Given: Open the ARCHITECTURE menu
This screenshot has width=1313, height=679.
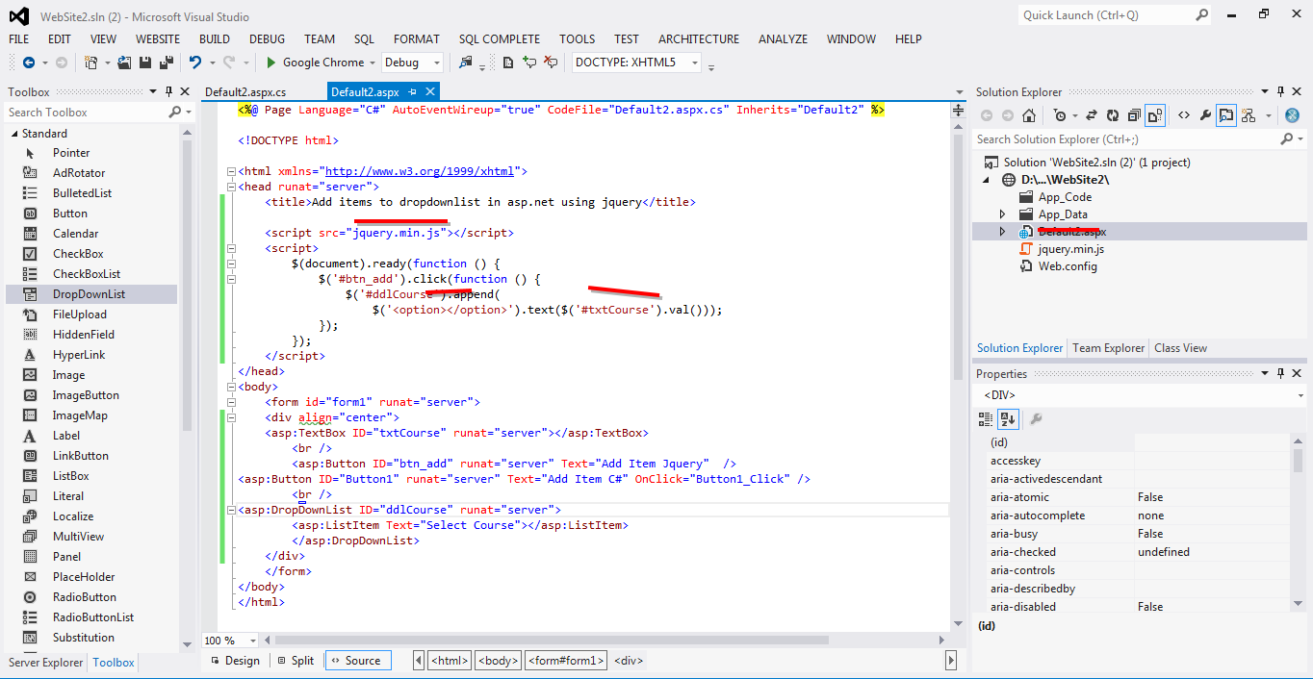Looking at the screenshot, I should point(699,39).
